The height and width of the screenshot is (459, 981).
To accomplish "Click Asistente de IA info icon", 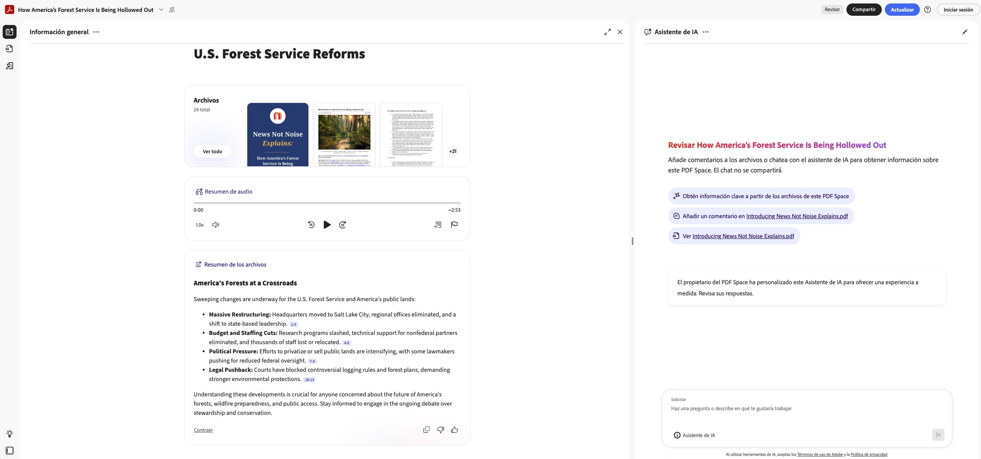I will click(x=677, y=435).
